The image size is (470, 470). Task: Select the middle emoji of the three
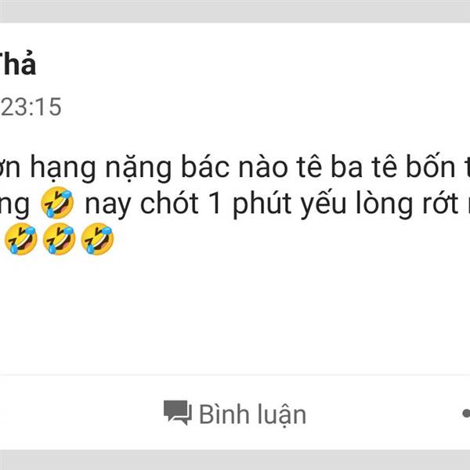[x=59, y=239]
